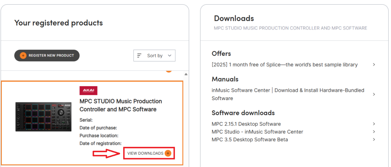This screenshot has height=167, width=391.
Task: Click the orange plus icon on Register New Product
Action: pyautogui.click(x=23, y=56)
